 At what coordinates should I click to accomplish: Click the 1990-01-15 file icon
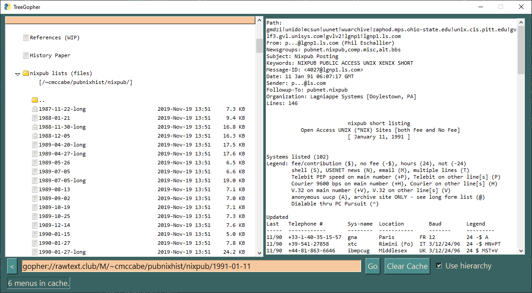[x=35, y=234]
